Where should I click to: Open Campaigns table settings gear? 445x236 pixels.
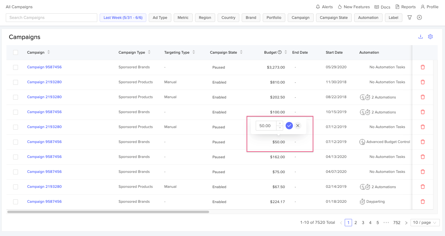pyautogui.click(x=430, y=37)
